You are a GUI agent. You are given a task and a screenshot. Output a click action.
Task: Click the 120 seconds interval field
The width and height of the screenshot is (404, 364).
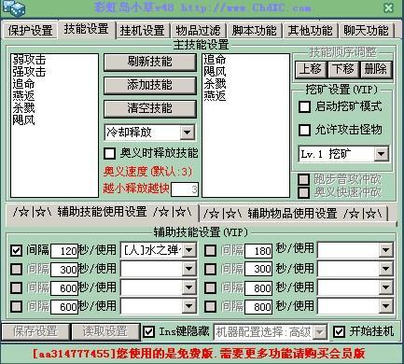coord(64,251)
